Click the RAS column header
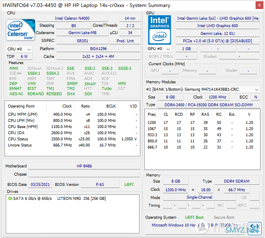This screenshot has width=265, height=238. [x=206, y=114]
